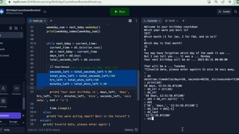Open the editor pane three-dot menu

tap(136, 21)
